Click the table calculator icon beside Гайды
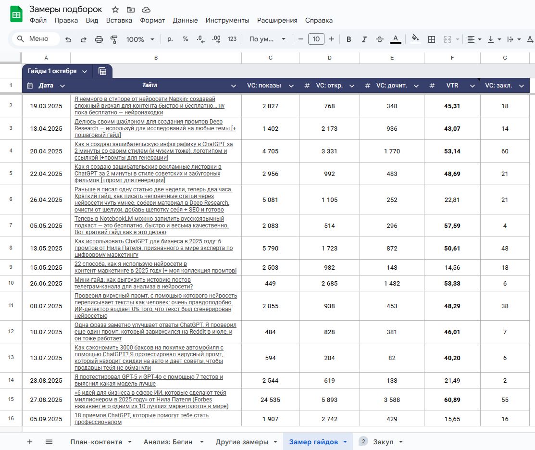This screenshot has width=535, height=450. [x=102, y=71]
